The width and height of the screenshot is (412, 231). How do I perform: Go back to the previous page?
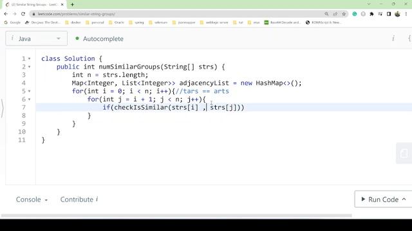tap(6, 14)
